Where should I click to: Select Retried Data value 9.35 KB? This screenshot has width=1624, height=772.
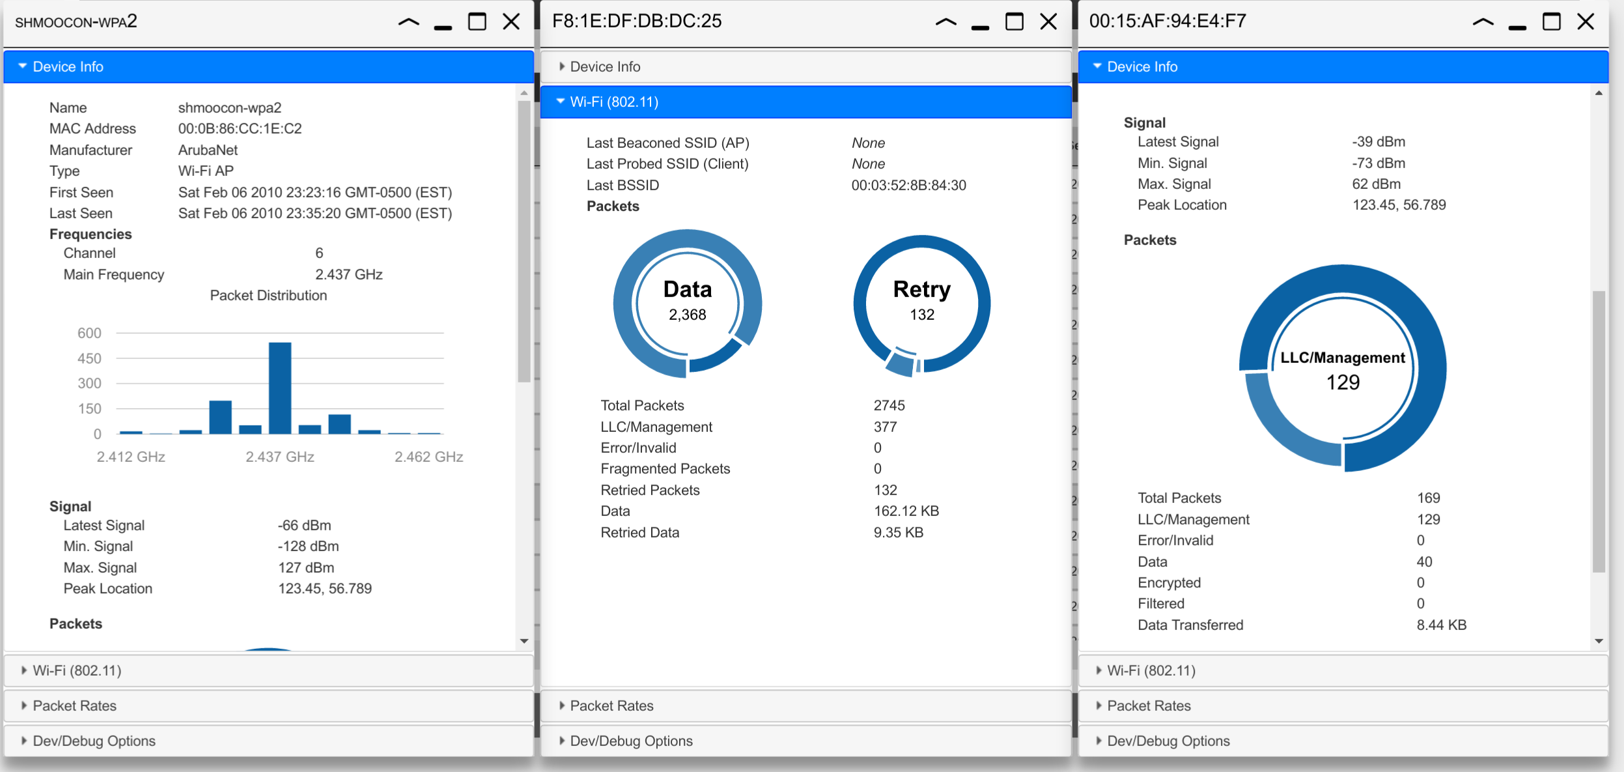point(899,532)
